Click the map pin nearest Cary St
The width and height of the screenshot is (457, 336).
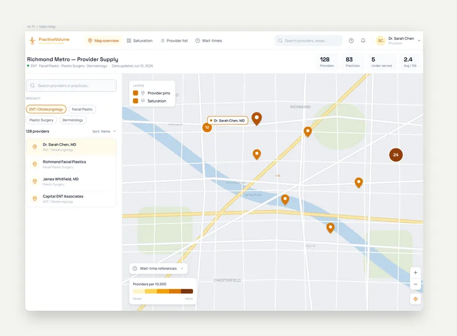330,228
